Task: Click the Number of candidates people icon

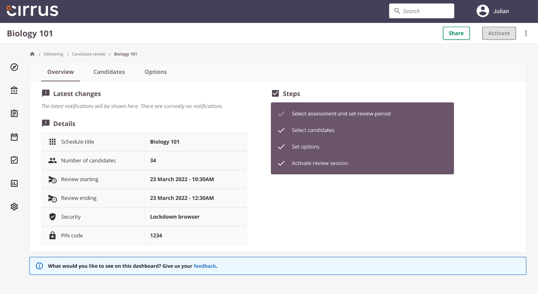Action: [53, 160]
